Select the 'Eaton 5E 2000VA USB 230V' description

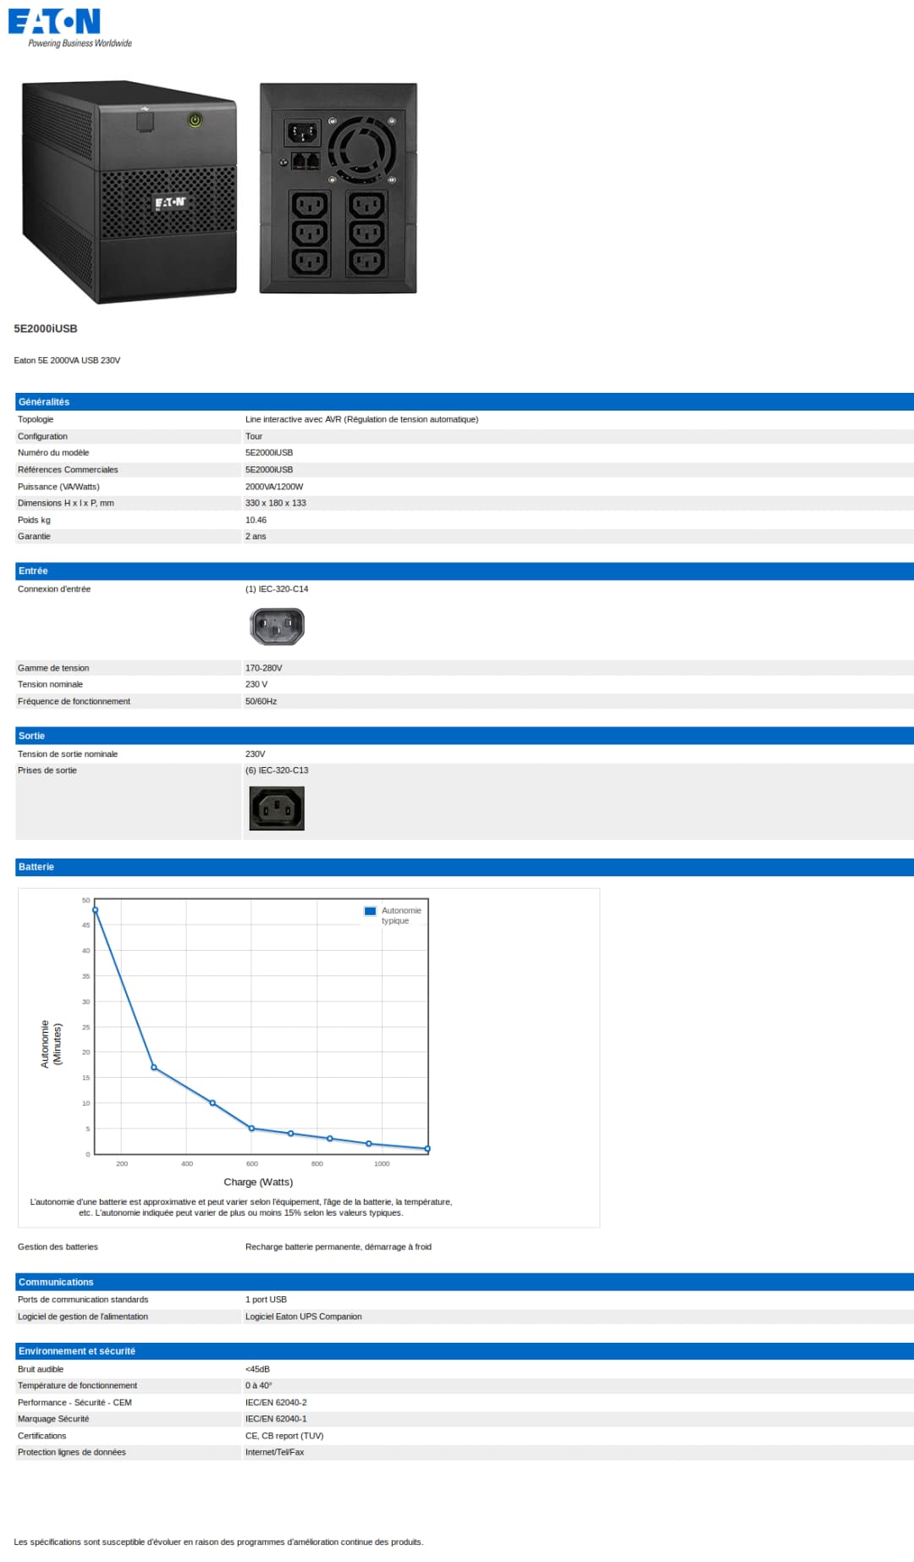pos(67,361)
